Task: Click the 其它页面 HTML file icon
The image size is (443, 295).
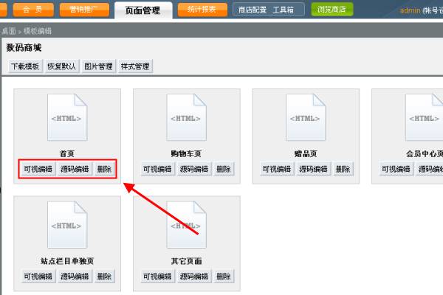Action: (186, 225)
